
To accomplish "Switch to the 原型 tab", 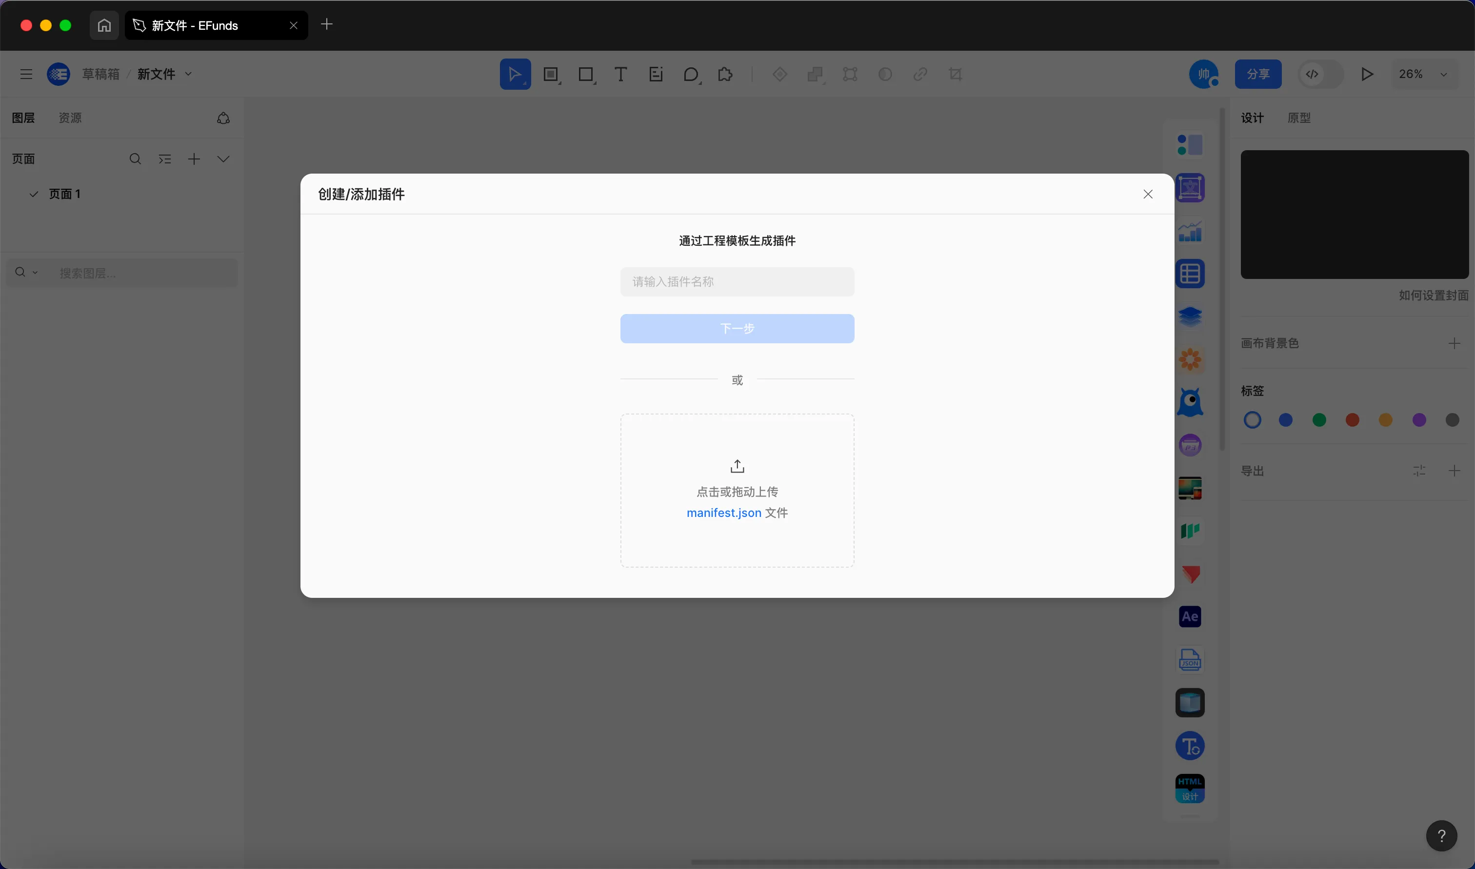I will click(1299, 118).
